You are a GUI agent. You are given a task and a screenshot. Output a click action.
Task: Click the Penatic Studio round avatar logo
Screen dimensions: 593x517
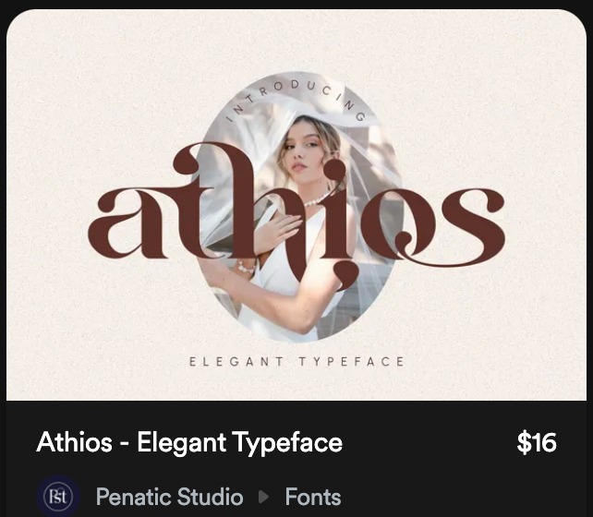tap(58, 496)
